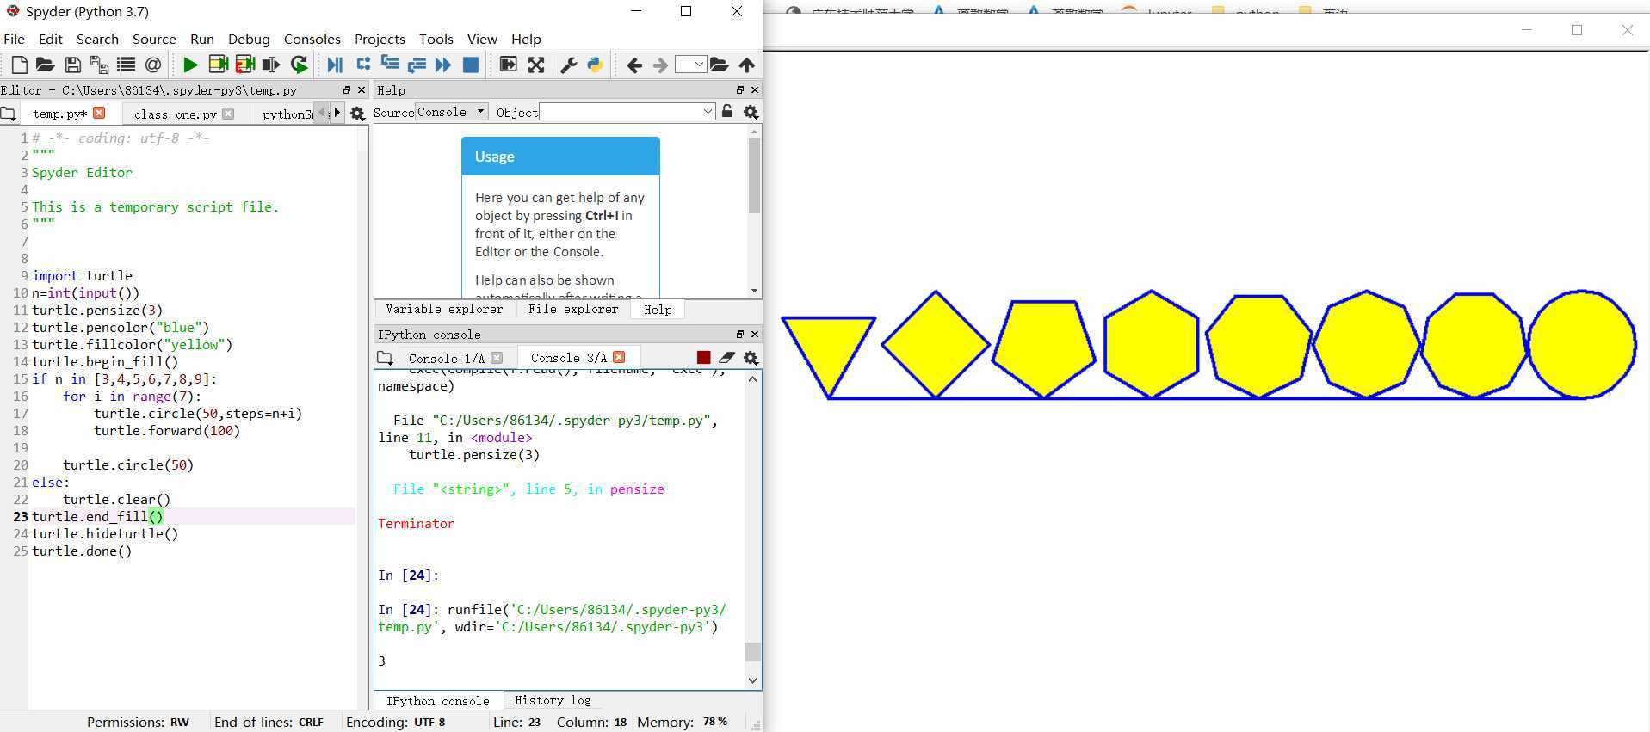Screen dimensions: 1650x732
Task: Open working directory path combo box
Action: pos(691,65)
